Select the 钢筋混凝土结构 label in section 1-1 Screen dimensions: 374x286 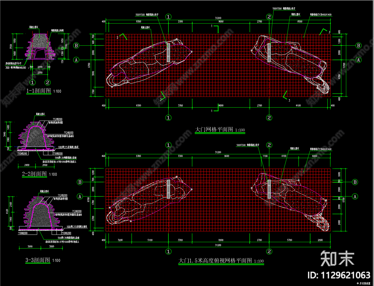57,30
